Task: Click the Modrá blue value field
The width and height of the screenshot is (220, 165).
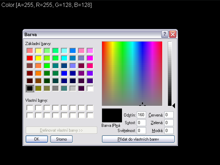Action: (x=169, y=131)
